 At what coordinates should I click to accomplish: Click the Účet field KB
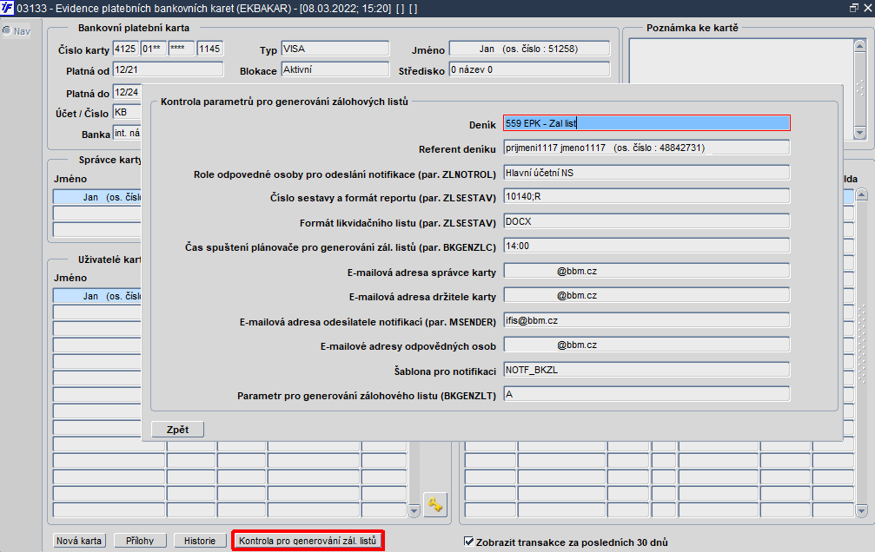[x=127, y=112]
